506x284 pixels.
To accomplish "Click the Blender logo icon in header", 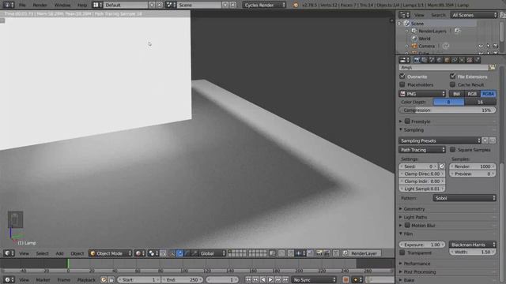I will pyautogui.click(x=296, y=5).
